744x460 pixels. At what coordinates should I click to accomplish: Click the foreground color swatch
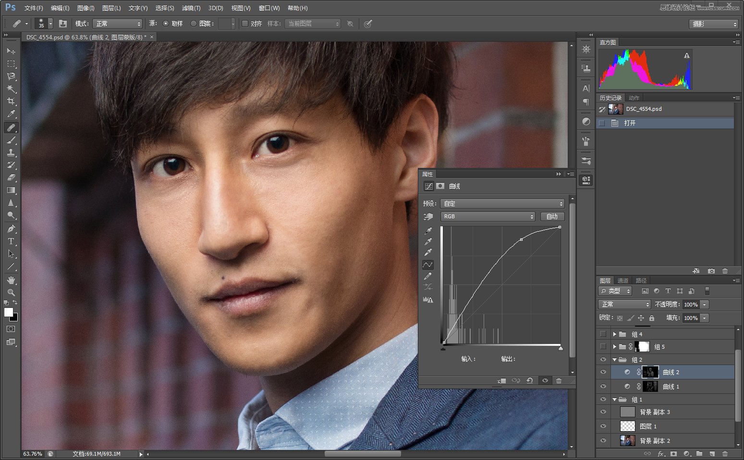pyautogui.click(x=8, y=313)
